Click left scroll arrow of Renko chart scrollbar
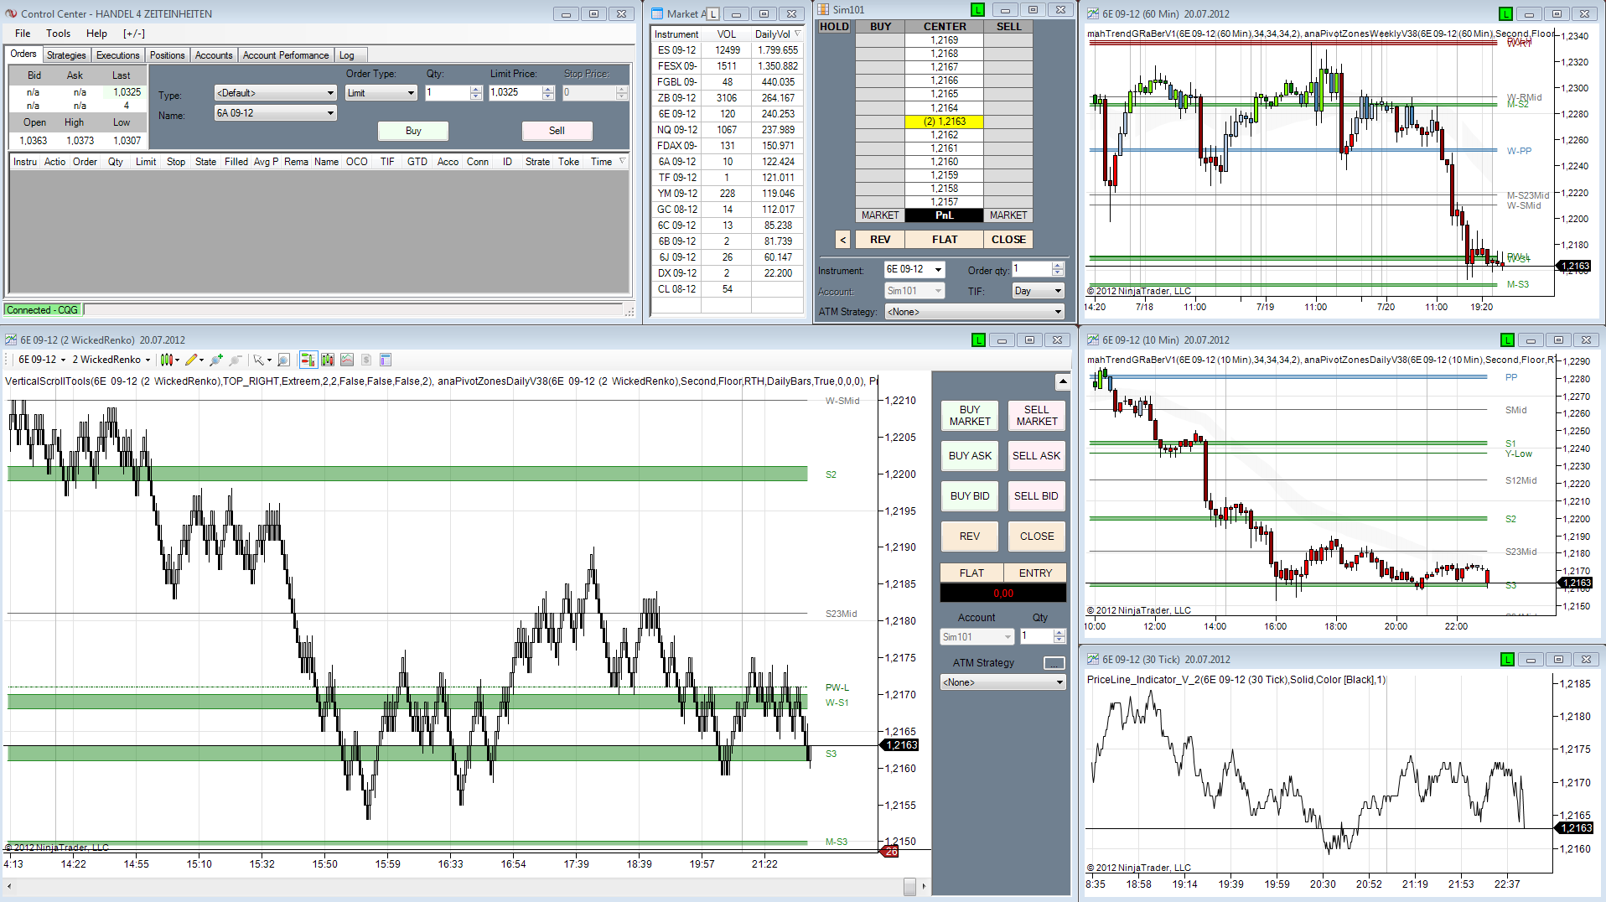1606x902 pixels. tap(9, 886)
